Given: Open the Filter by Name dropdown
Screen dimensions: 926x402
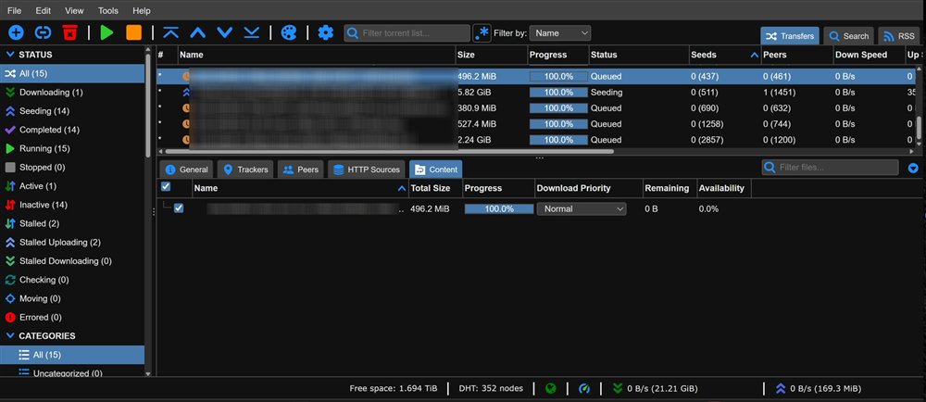Looking at the screenshot, I should 560,33.
